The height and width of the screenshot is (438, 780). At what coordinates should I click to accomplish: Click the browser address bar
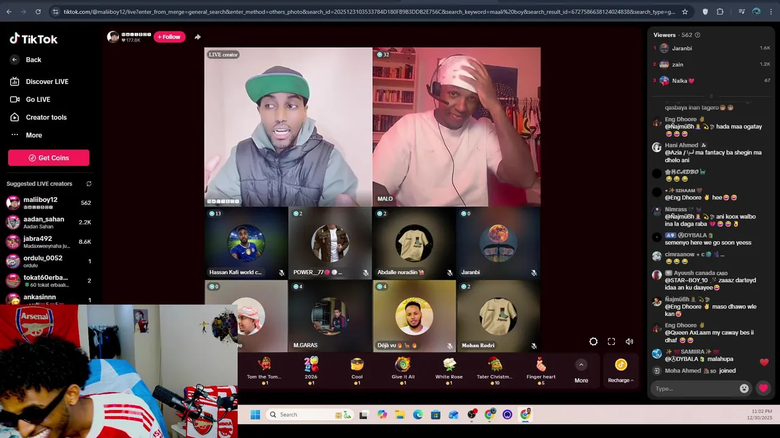click(x=369, y=12)
